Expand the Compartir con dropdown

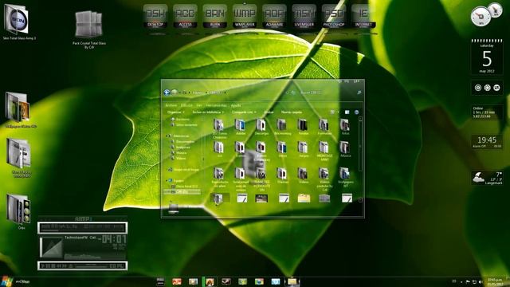coord(244,112)
